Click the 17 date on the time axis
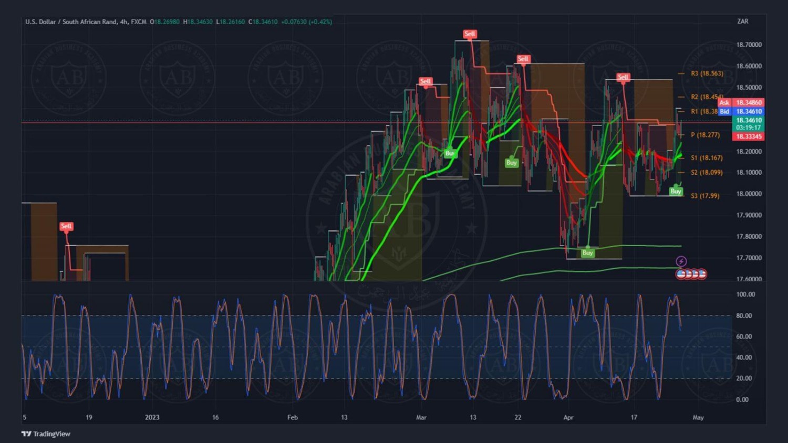Viewport: 788px width, 443px height. coord(634,417)
